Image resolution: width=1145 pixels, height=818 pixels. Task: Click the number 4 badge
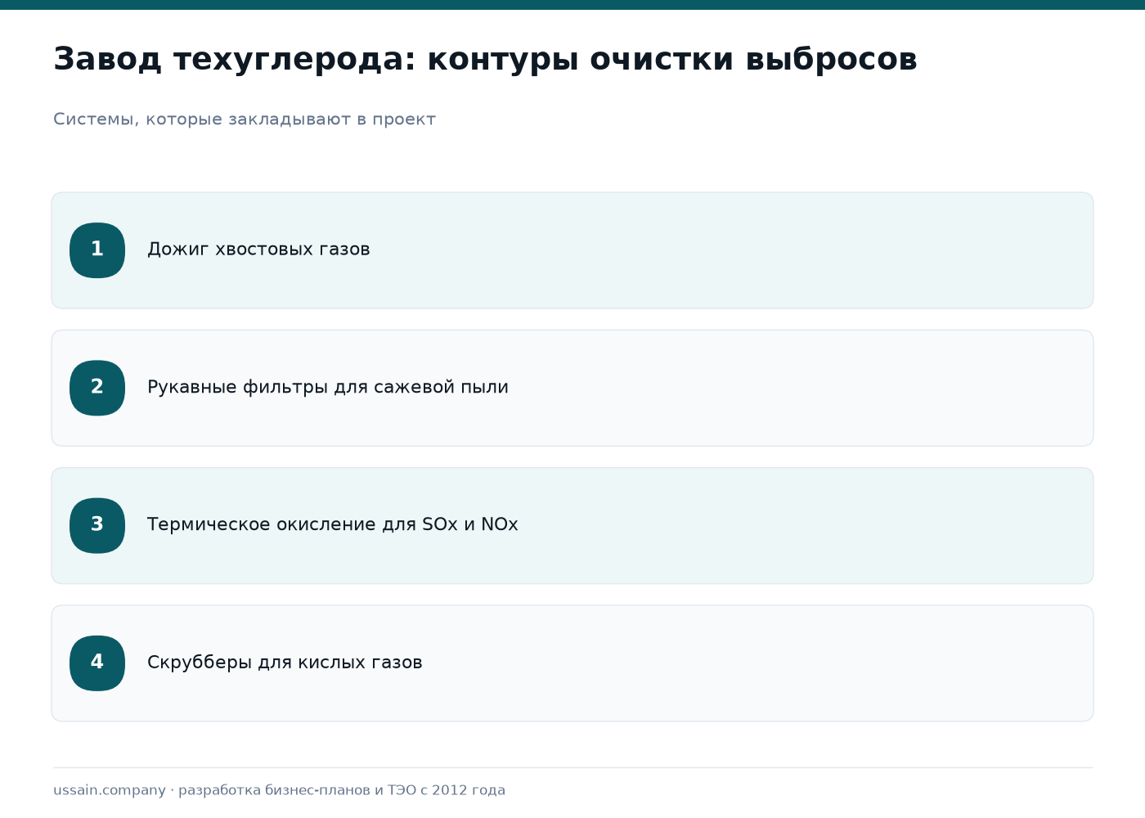[97, 663]
